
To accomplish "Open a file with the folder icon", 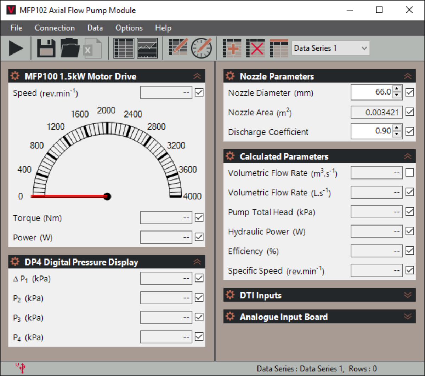I will coord(70,48).
